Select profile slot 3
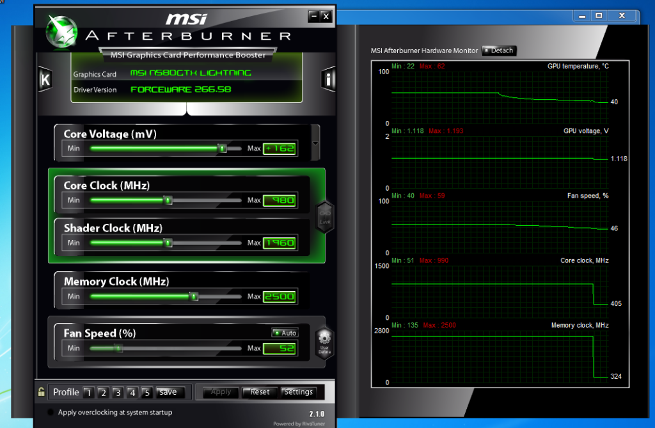Viewport: 655px width, 428px height. (x=118, y=393)
